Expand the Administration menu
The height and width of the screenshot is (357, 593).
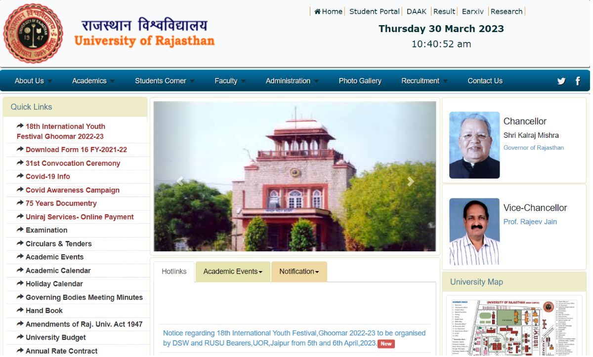pos(292,81)
